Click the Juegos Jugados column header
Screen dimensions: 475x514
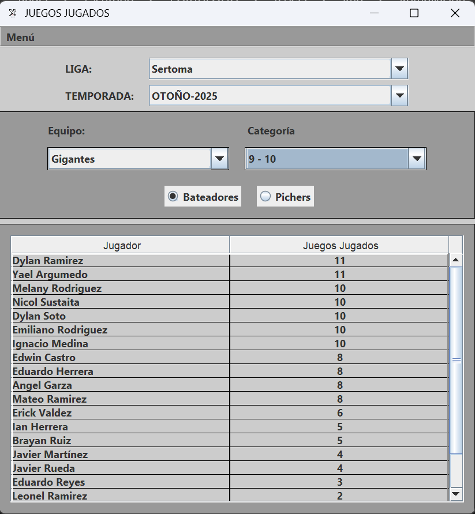[341, 245]
